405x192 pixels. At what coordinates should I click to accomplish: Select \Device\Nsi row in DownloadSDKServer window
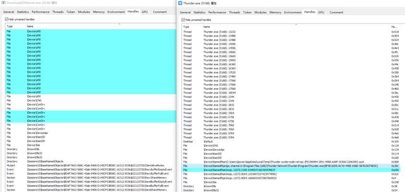click(90, 145)
